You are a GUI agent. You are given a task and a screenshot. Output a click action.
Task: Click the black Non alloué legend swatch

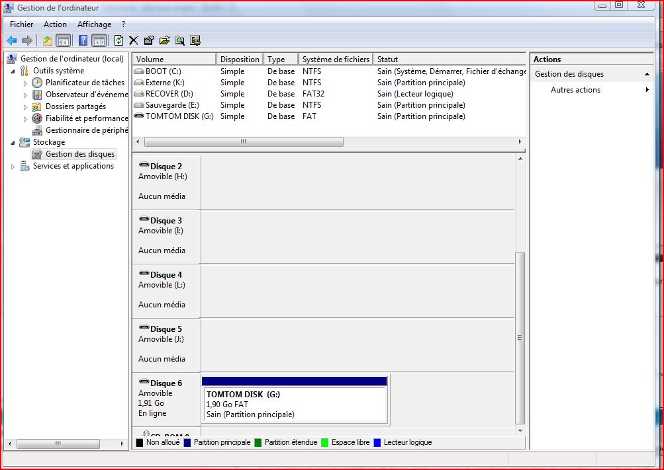139,442
